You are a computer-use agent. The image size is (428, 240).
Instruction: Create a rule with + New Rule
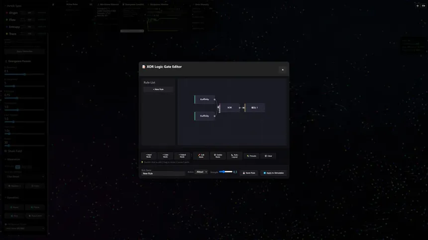pyautogui.click(x=158, y=89)
